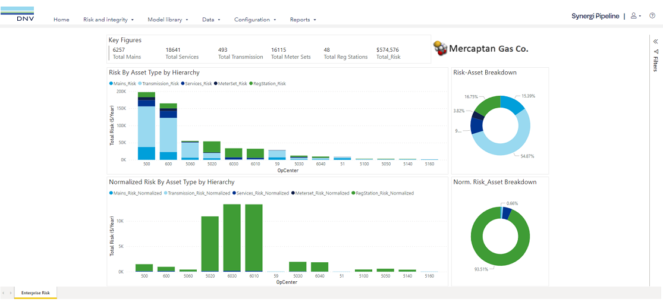Viewport: 663px width, 305px height.
Task: Expand the Filters pane with double chevron
Action: point(655,42)
